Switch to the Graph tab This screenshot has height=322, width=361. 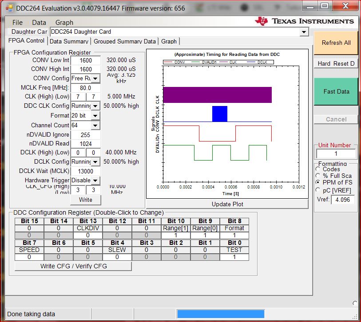click(169, 41)
